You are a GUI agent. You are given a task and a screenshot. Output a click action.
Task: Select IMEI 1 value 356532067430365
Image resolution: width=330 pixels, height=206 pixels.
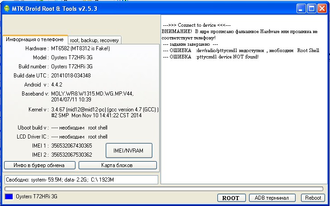pos(71,146)
